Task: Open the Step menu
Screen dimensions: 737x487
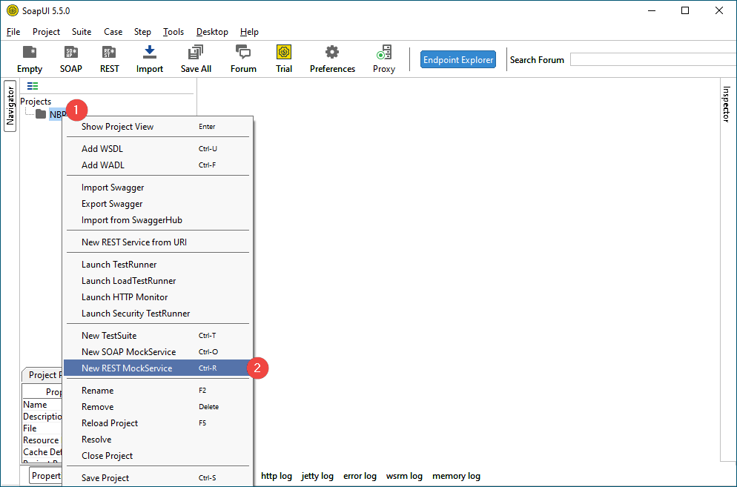Action: tap(142, 32)
